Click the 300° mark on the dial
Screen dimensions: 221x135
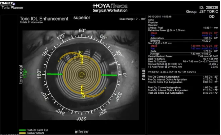pyautogui.click(x=103, y=113)
